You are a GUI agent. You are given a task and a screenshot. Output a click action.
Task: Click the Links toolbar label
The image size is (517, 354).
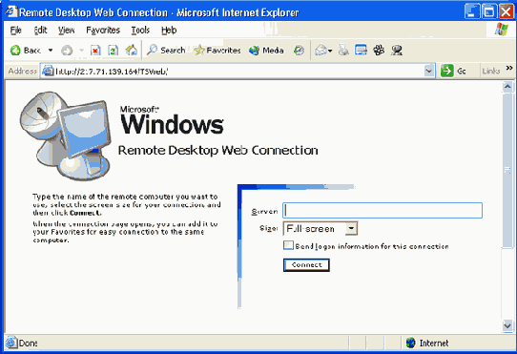491,71
